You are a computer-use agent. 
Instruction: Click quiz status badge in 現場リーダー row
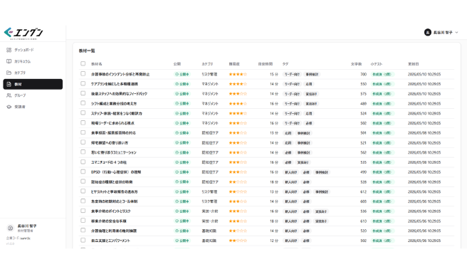[382, 123]
